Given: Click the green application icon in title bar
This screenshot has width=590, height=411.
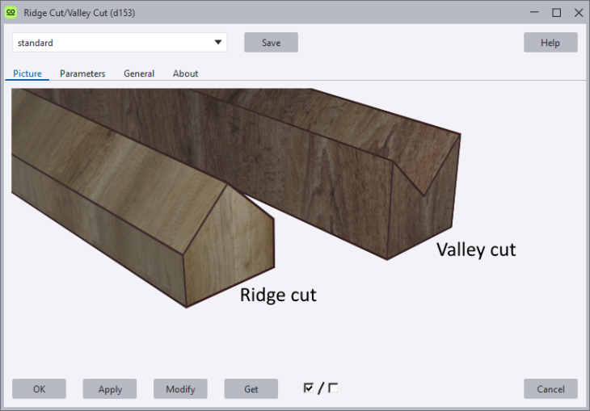Looking at the screenshot, I should click(x=11, y=12).
